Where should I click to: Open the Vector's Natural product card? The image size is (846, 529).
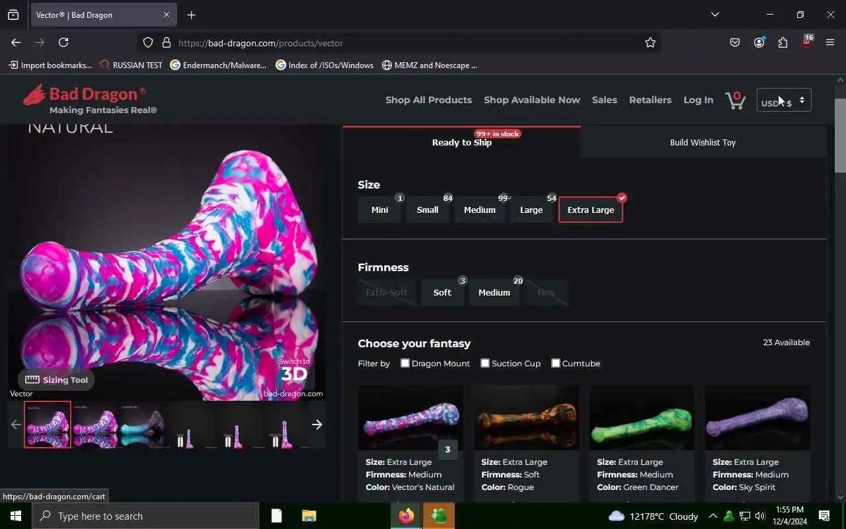(x=410, y=442)
